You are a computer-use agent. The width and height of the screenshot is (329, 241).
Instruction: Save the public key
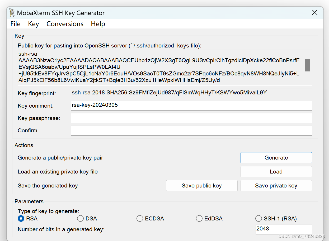coord(202,185)
